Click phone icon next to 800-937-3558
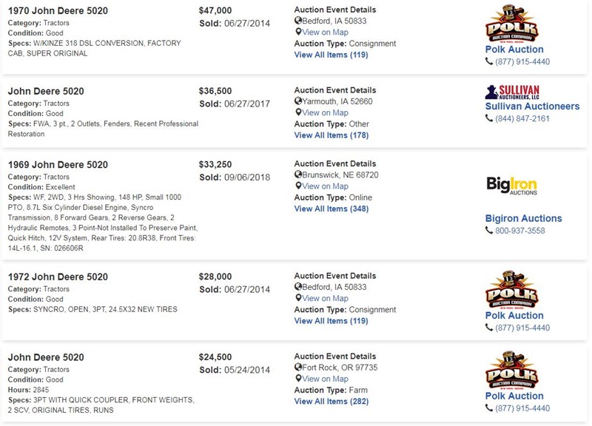 [489, 230]
